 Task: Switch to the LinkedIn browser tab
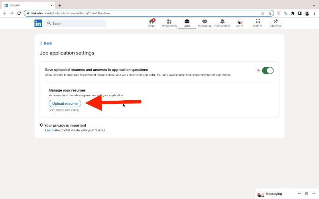(28, 6)
